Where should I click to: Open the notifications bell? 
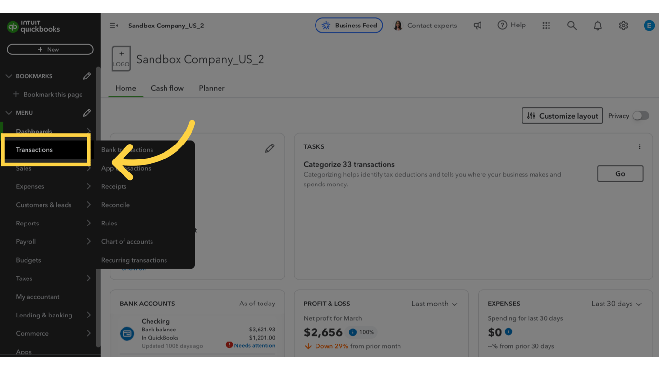598,26
